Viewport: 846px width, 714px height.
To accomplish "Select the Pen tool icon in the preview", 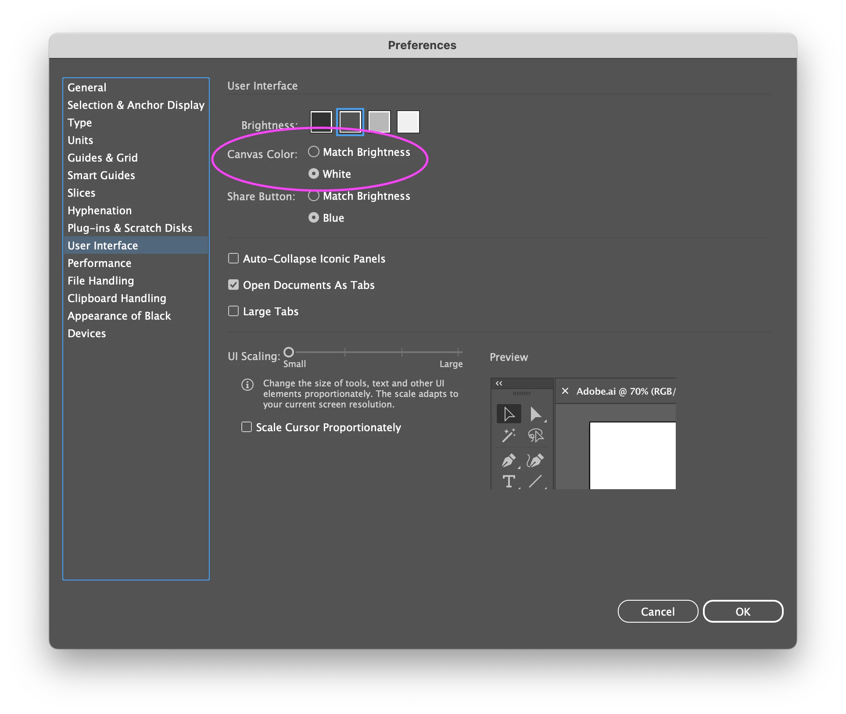I will [509, 461].
